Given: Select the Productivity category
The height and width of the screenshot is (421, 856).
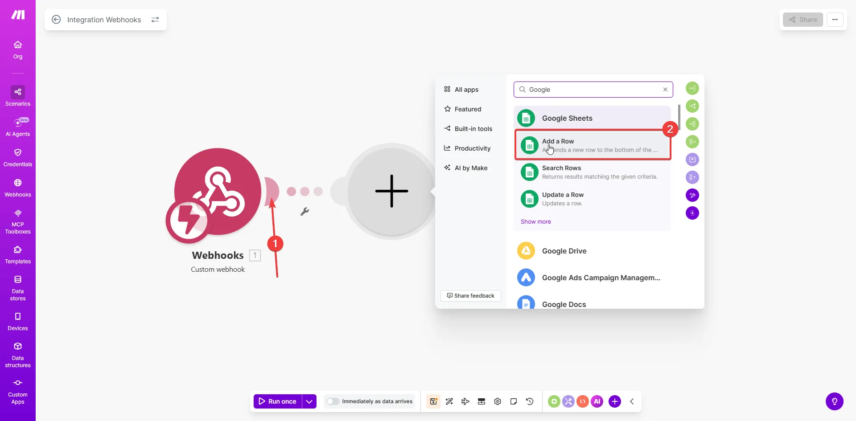Looking at the screenshot, I should [x=467, y=148].
